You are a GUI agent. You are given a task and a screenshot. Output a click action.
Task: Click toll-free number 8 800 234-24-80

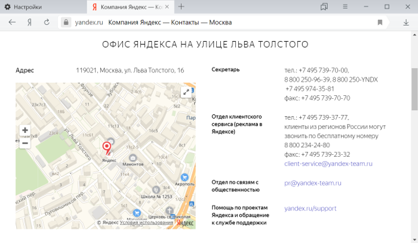click(x=307, y=145)
